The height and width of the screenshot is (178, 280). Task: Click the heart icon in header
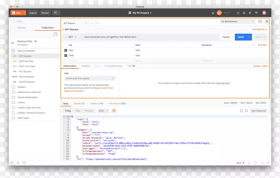pyautogui.click(x=256, y=13)
